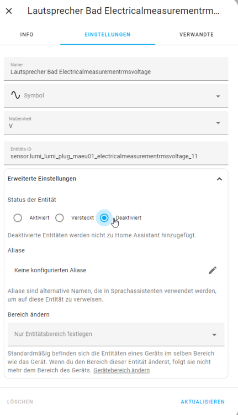Open the Nur Entitätsbereich festlegen dropdown
Image resolution: width=238 pixels, height=415 pixels.
tap(116, 334)
